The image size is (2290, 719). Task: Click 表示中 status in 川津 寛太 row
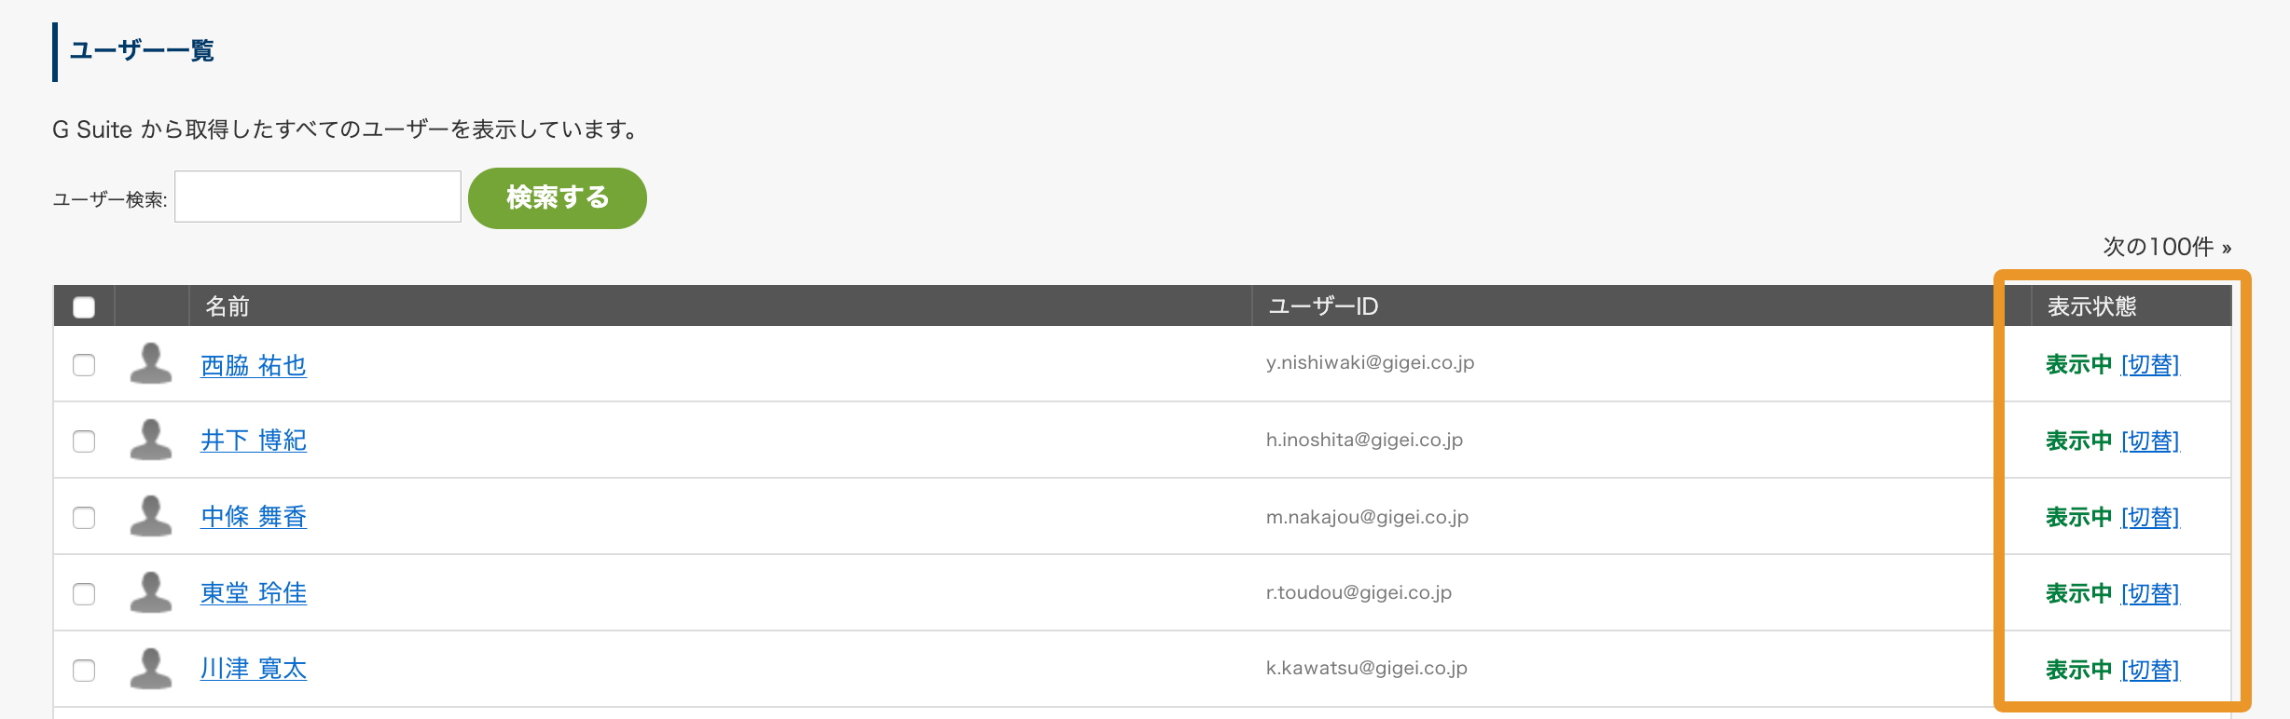(x=2078, y=670)
